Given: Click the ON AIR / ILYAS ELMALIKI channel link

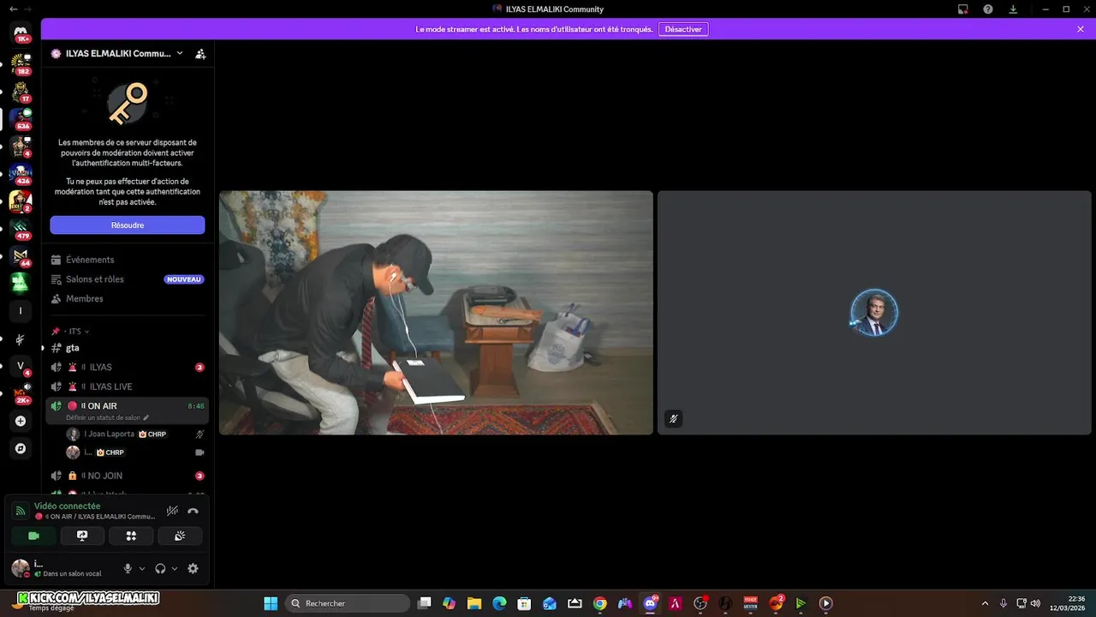Looking at the screenshot, I should tap(95, 517).
